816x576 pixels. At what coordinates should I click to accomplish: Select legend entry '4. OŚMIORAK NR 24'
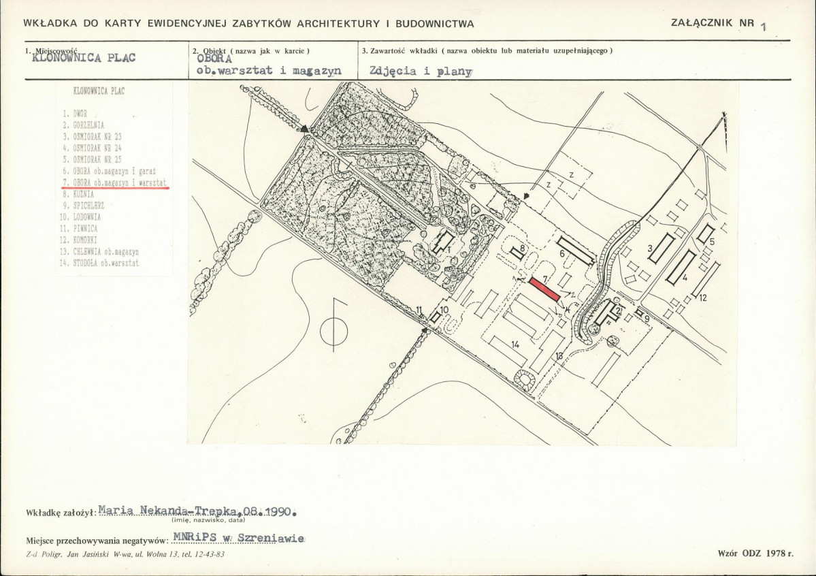point(92,148)
